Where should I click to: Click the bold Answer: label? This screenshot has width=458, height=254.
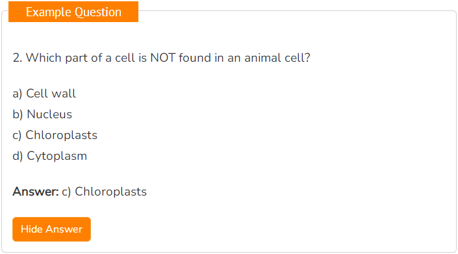36,192
